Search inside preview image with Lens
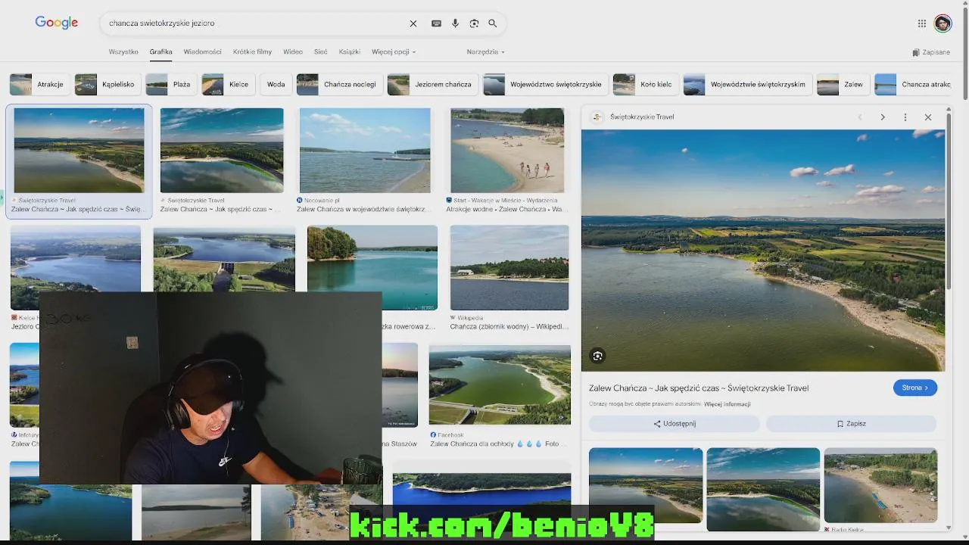Viewport: 969px width, 545px height. [598, 356]
